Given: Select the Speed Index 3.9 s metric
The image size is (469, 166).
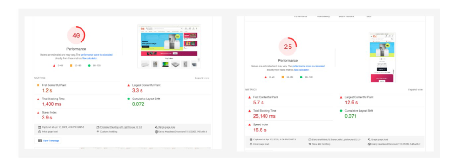Looking at the screenshot, I should [79, 115].
